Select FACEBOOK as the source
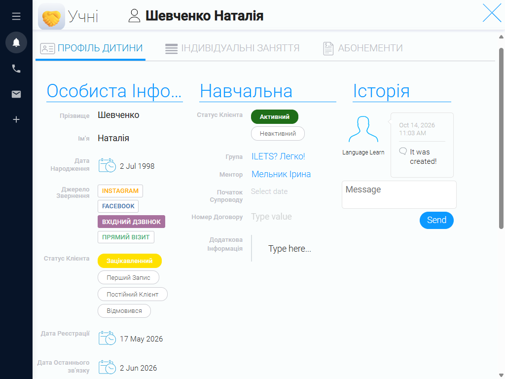This screenshot has width=505, height=379. pos(118,206)
